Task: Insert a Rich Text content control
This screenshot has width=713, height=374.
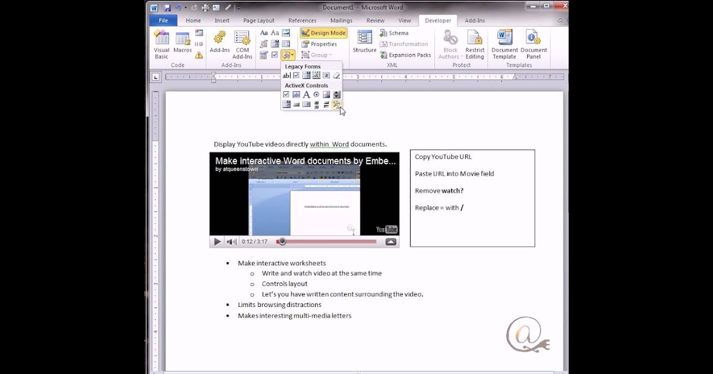Action: (264, 33)
